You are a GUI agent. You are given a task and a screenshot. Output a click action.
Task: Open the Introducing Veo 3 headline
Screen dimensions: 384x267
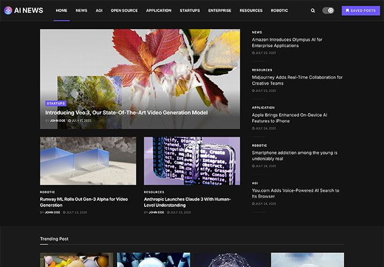point(127,113)
